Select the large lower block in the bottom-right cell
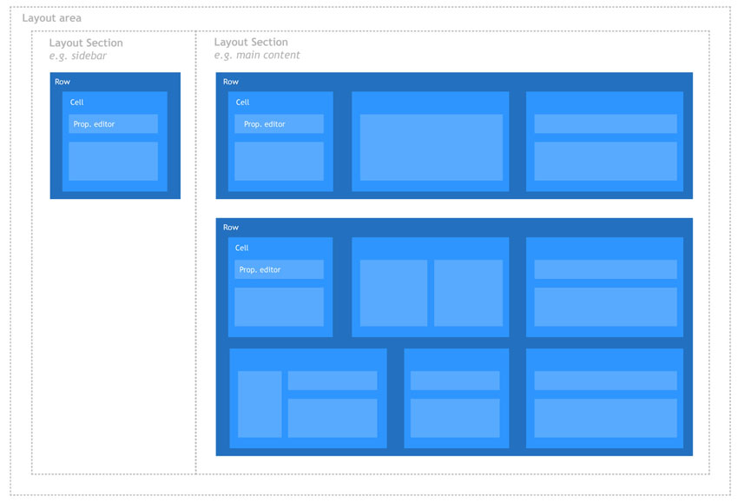 (x=605, y=418)
